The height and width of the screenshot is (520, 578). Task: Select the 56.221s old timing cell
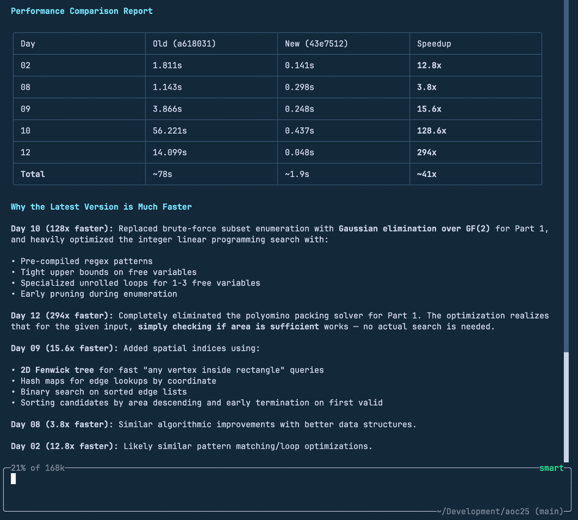pos(170,131)
